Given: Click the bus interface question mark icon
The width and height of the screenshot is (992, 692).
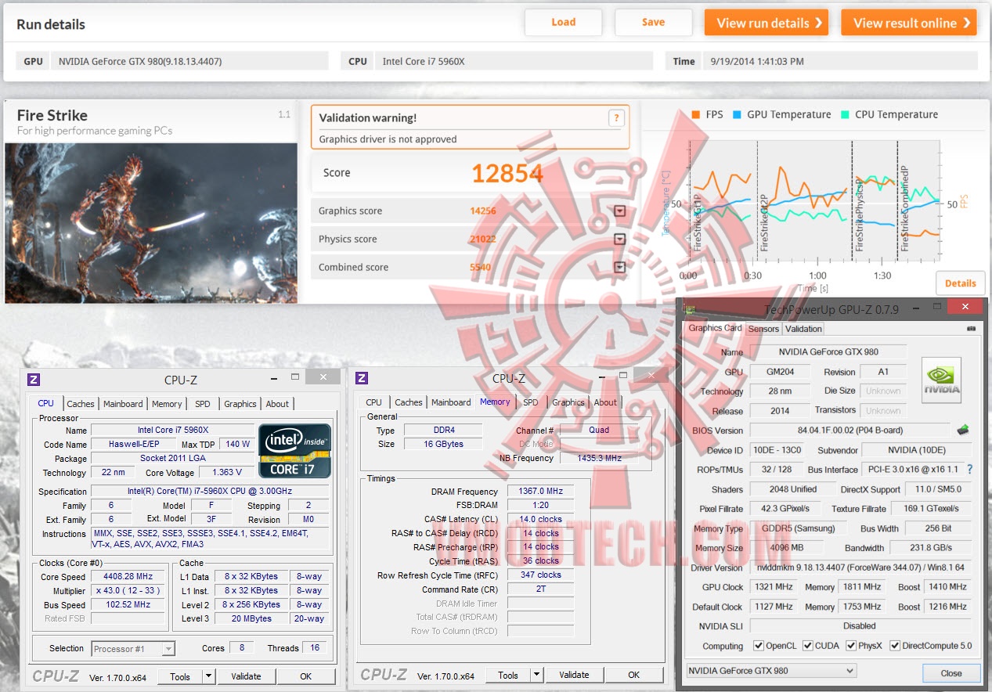Looking at the screenshot, I should [969, 470].
